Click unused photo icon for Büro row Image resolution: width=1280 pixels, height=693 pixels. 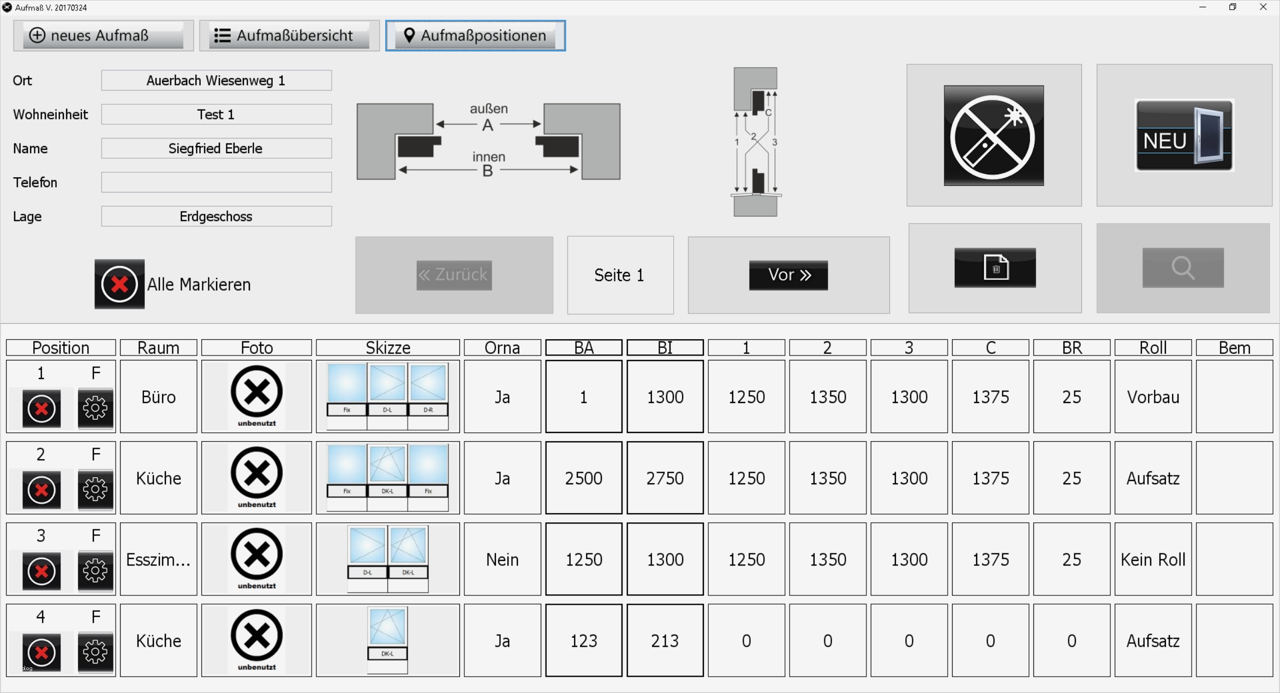tap(256, 396)
